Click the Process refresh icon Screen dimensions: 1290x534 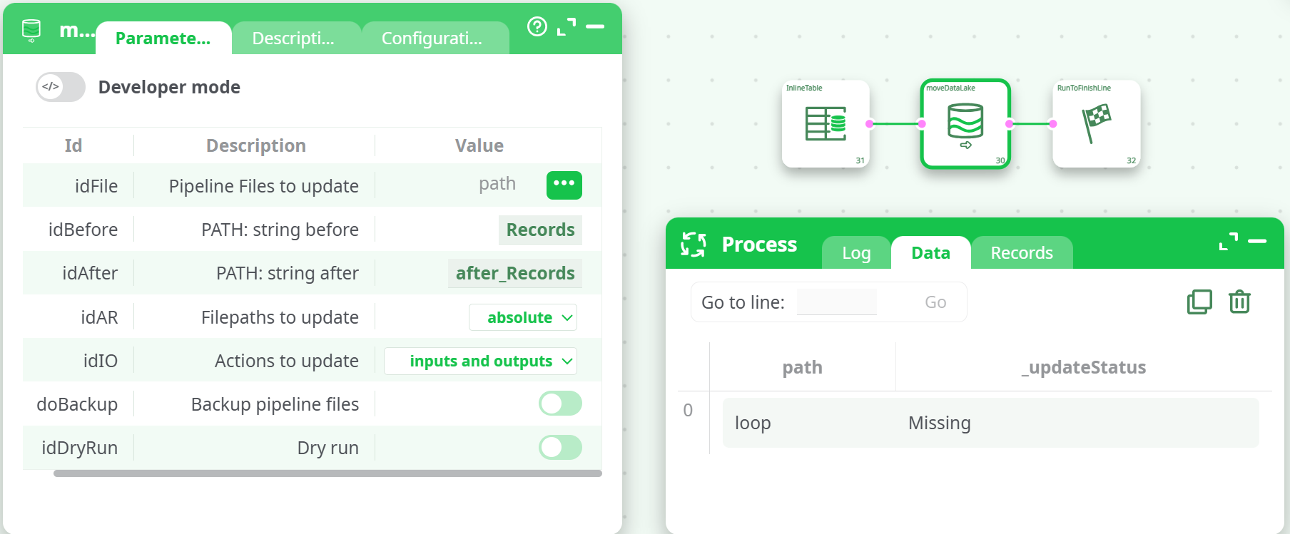[x=693, y=245]
